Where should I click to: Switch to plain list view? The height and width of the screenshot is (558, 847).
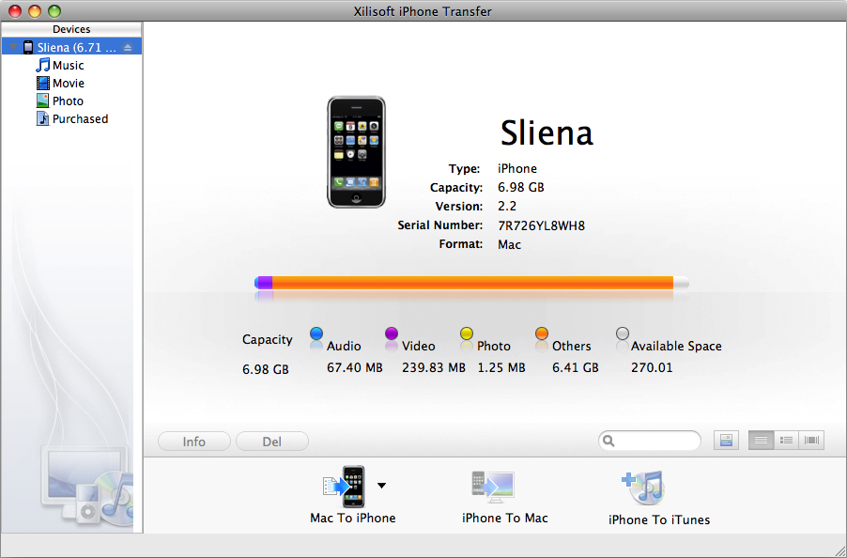[761, 440]
